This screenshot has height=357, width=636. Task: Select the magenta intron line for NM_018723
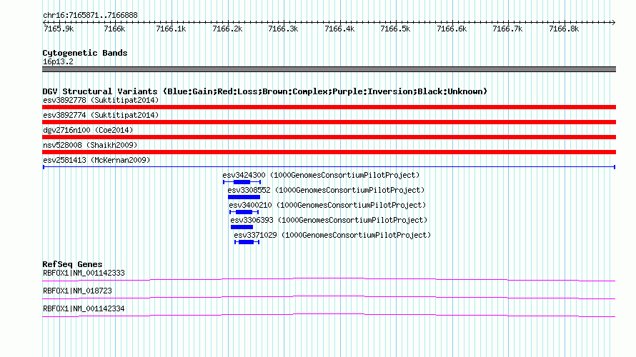pos(329,298)
